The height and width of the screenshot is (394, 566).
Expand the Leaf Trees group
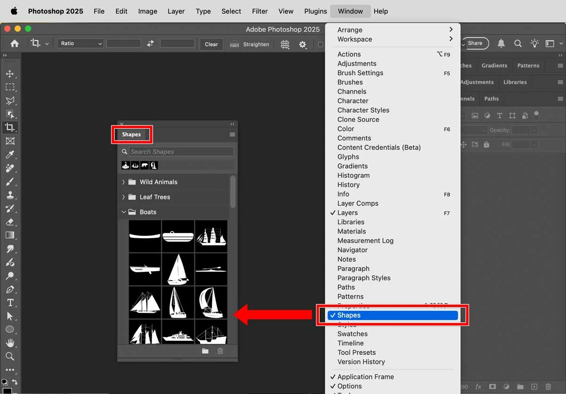point(124,197)
